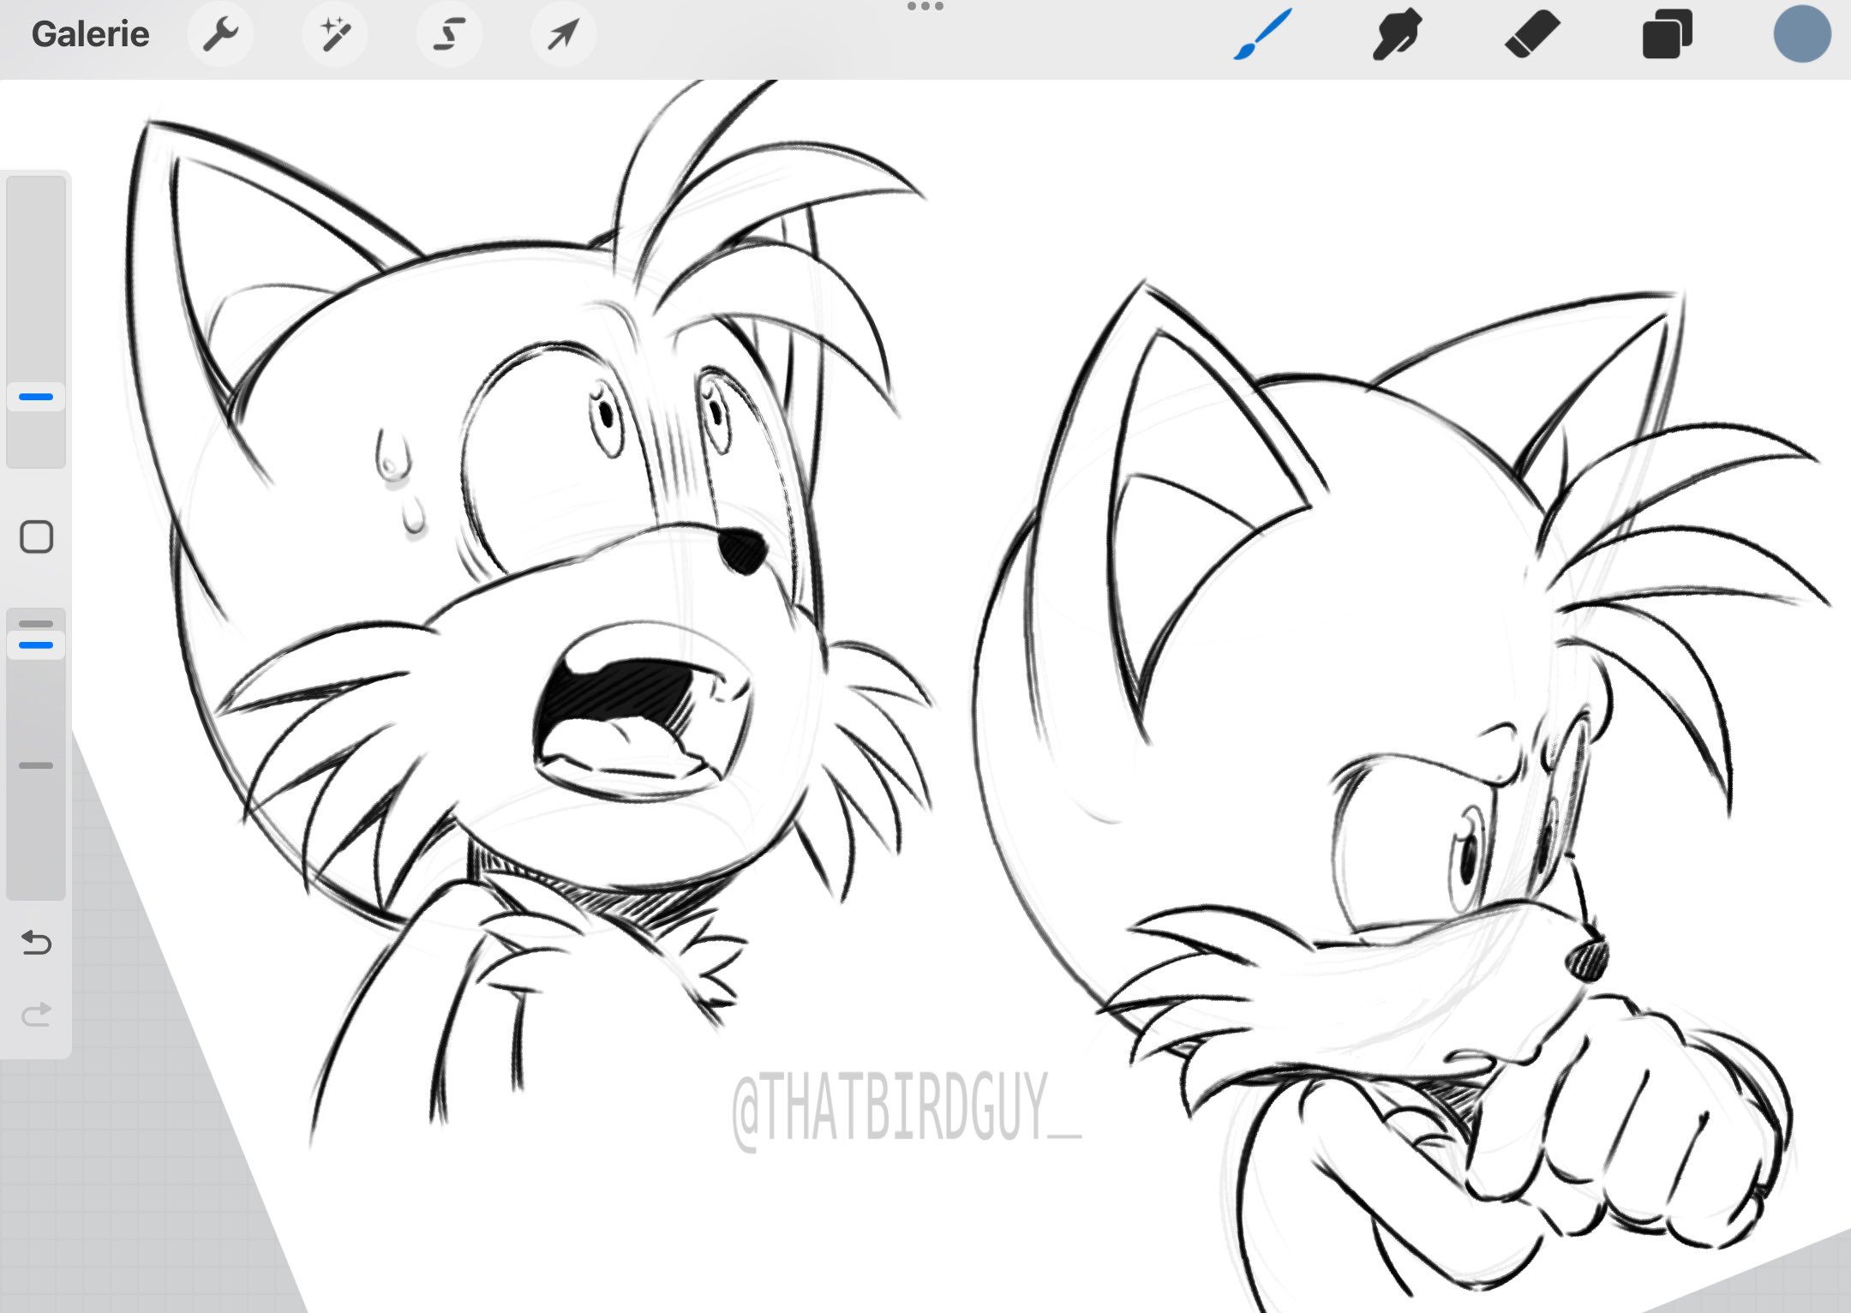The image size is (1851, 1313).
Task: Select the Brush tool
Action: 1262,34
